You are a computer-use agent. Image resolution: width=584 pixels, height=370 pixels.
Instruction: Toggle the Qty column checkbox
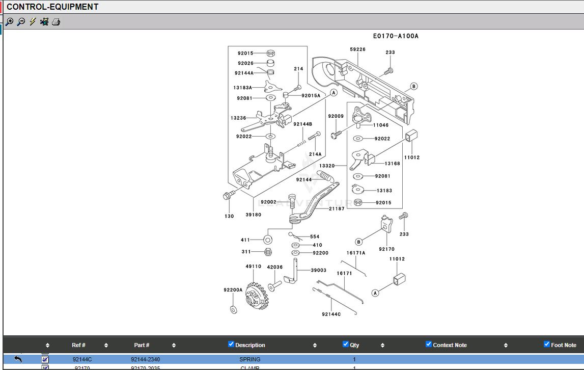346,345
